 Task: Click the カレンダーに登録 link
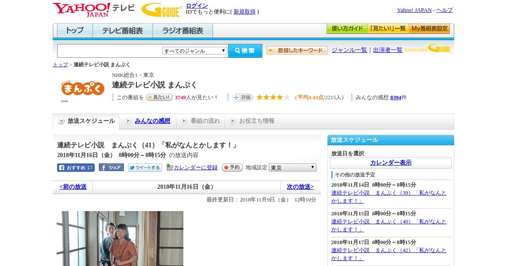tap(196, 168)
